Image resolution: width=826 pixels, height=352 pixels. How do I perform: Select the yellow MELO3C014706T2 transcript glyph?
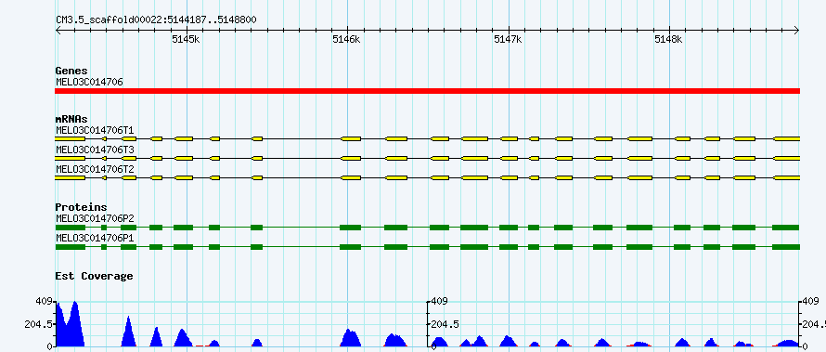tap(427, 178)
